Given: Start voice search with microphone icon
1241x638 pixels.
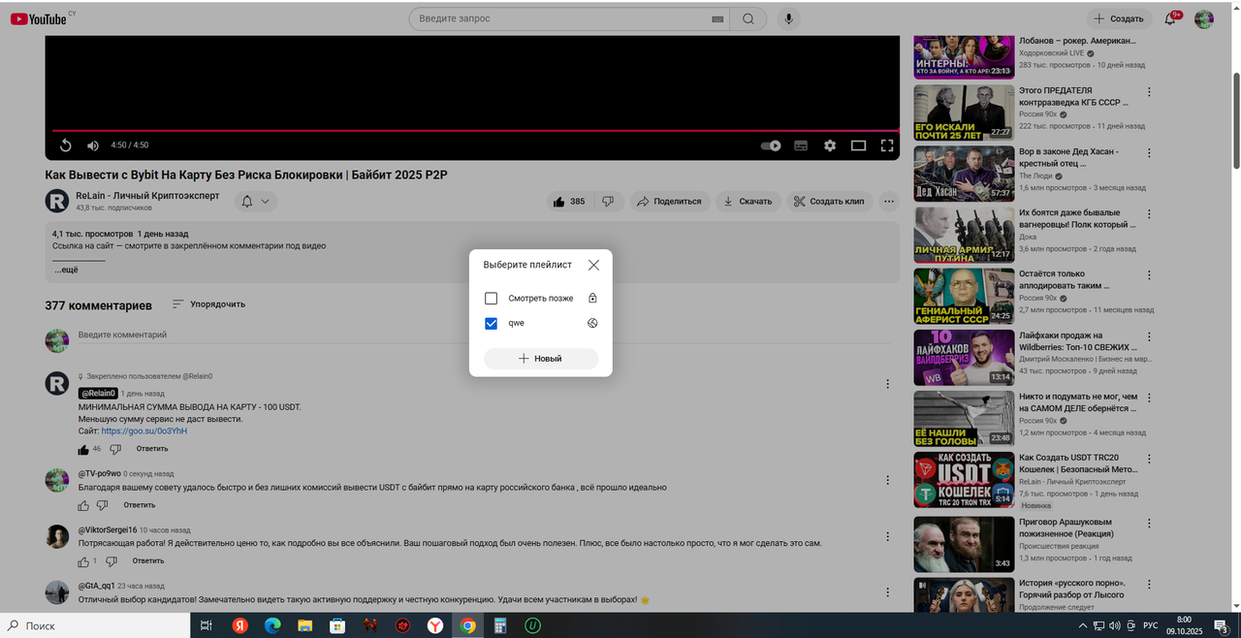Looking at the screenshot, I should coord(789,18).
